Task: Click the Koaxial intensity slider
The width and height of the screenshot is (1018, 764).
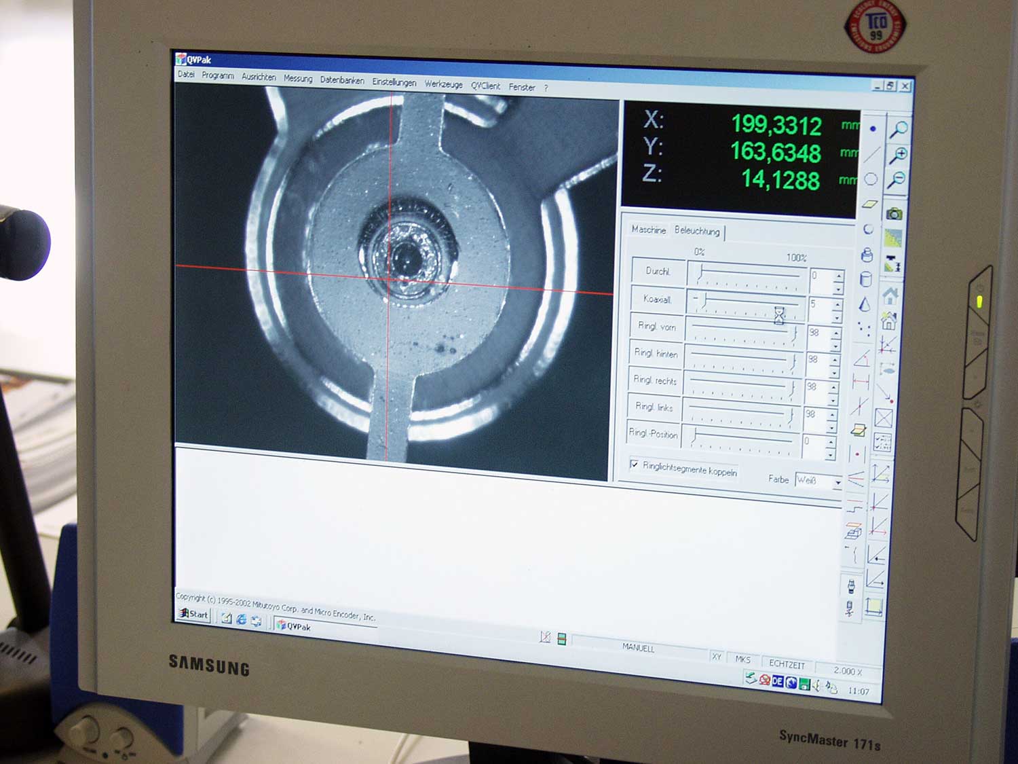Action: point(745,304)
